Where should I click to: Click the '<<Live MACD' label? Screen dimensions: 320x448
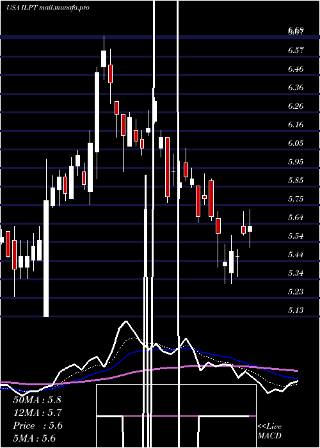269,431
